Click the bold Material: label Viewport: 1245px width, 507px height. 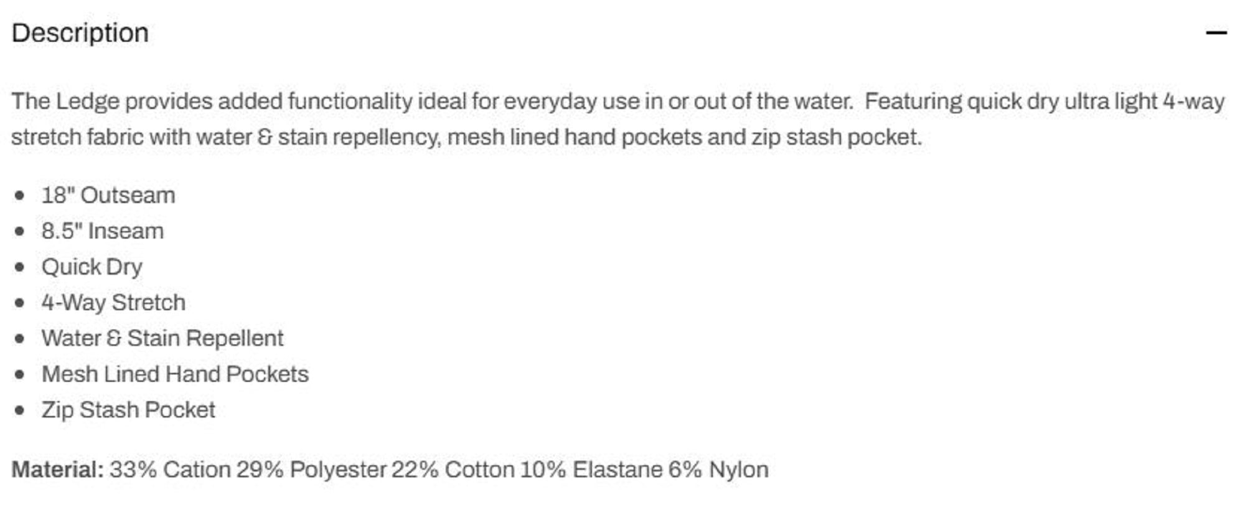(x=58, y=470)
